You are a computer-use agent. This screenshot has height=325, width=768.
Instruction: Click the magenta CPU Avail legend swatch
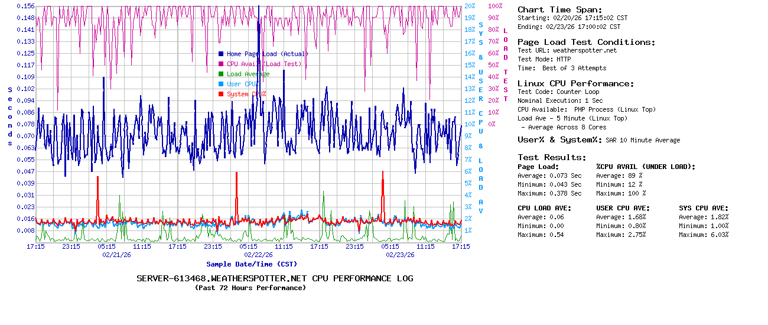point(221,64)
